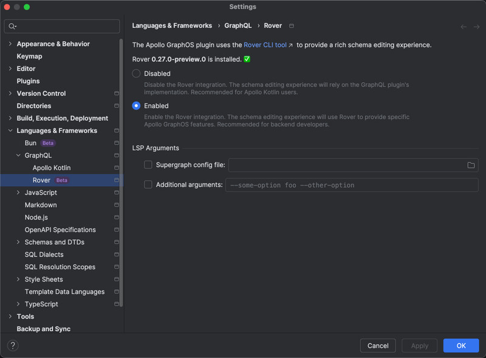Image resolution: width=486 pixels, height=358 pixels.
Task: Select Backup and Sync in sidebar
Action: pos(43,329)
